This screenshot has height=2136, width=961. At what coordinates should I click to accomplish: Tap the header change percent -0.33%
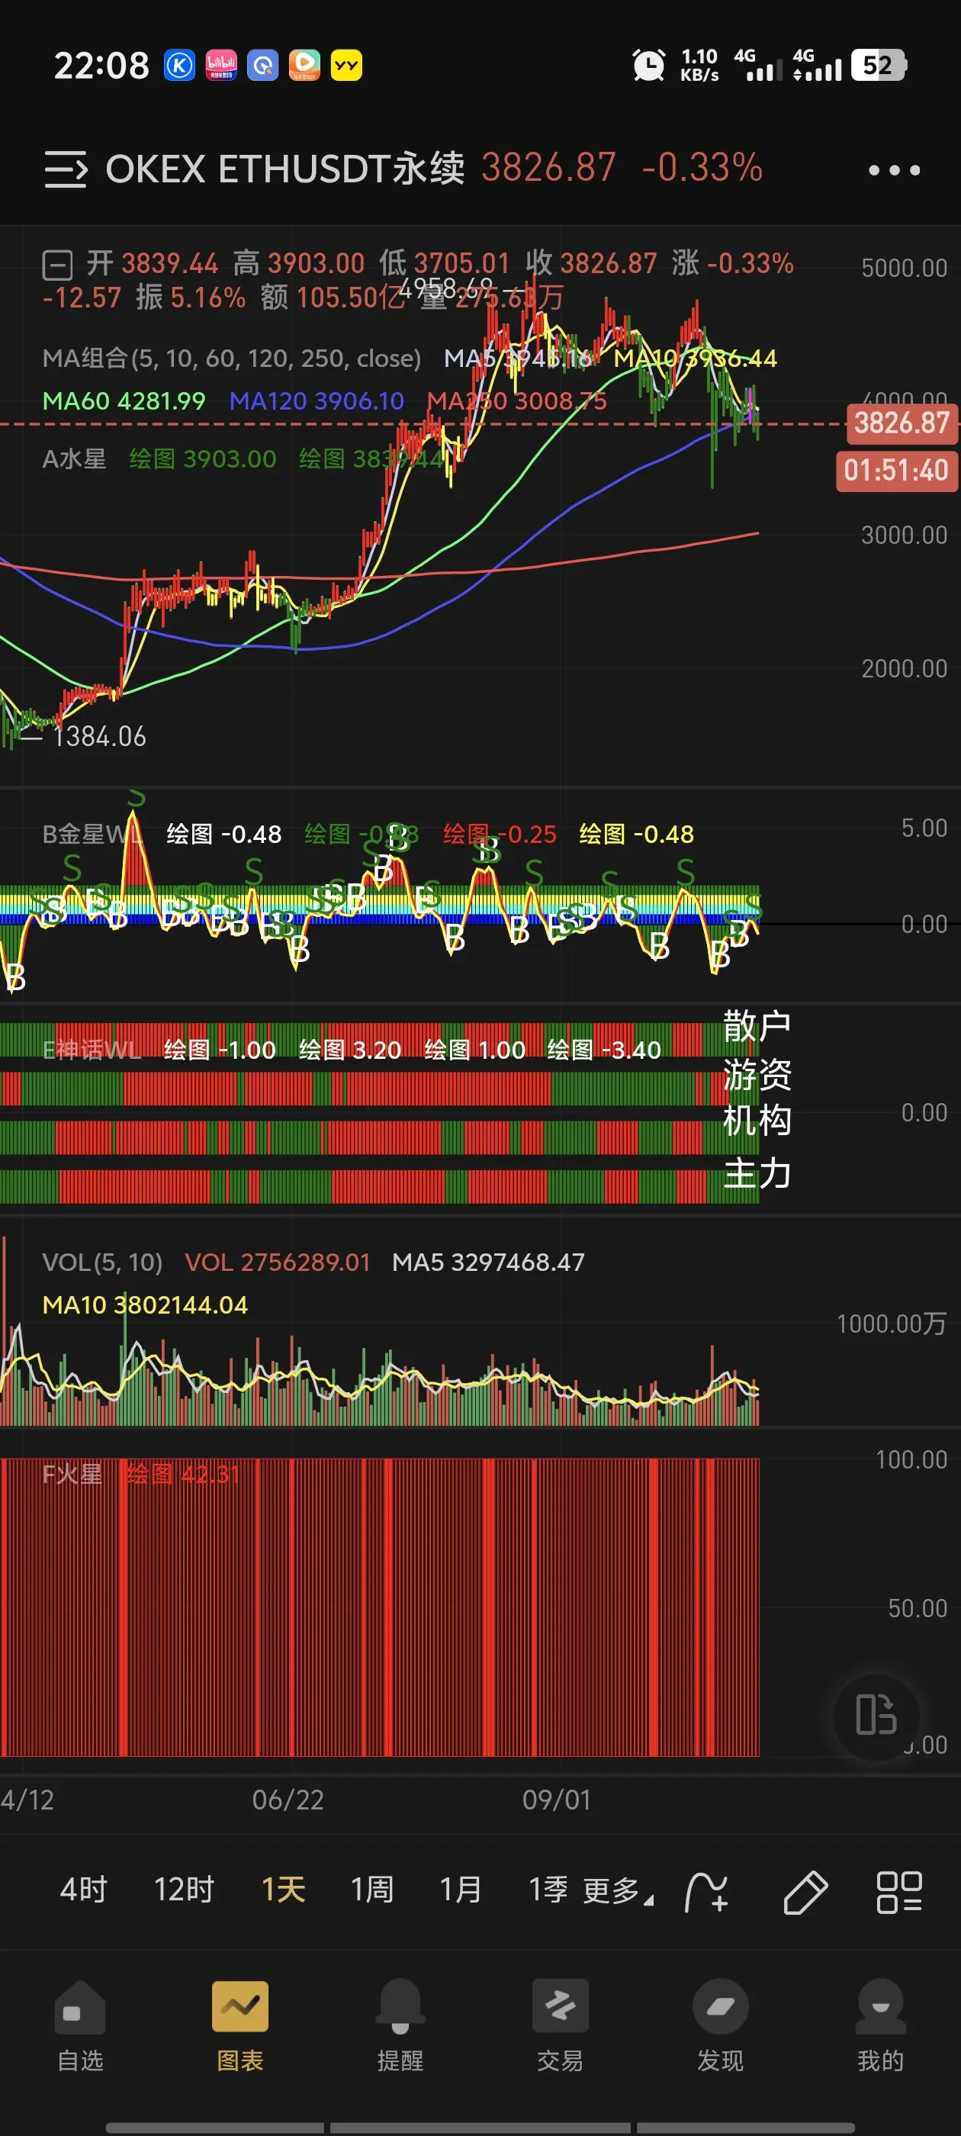point(702,168)
